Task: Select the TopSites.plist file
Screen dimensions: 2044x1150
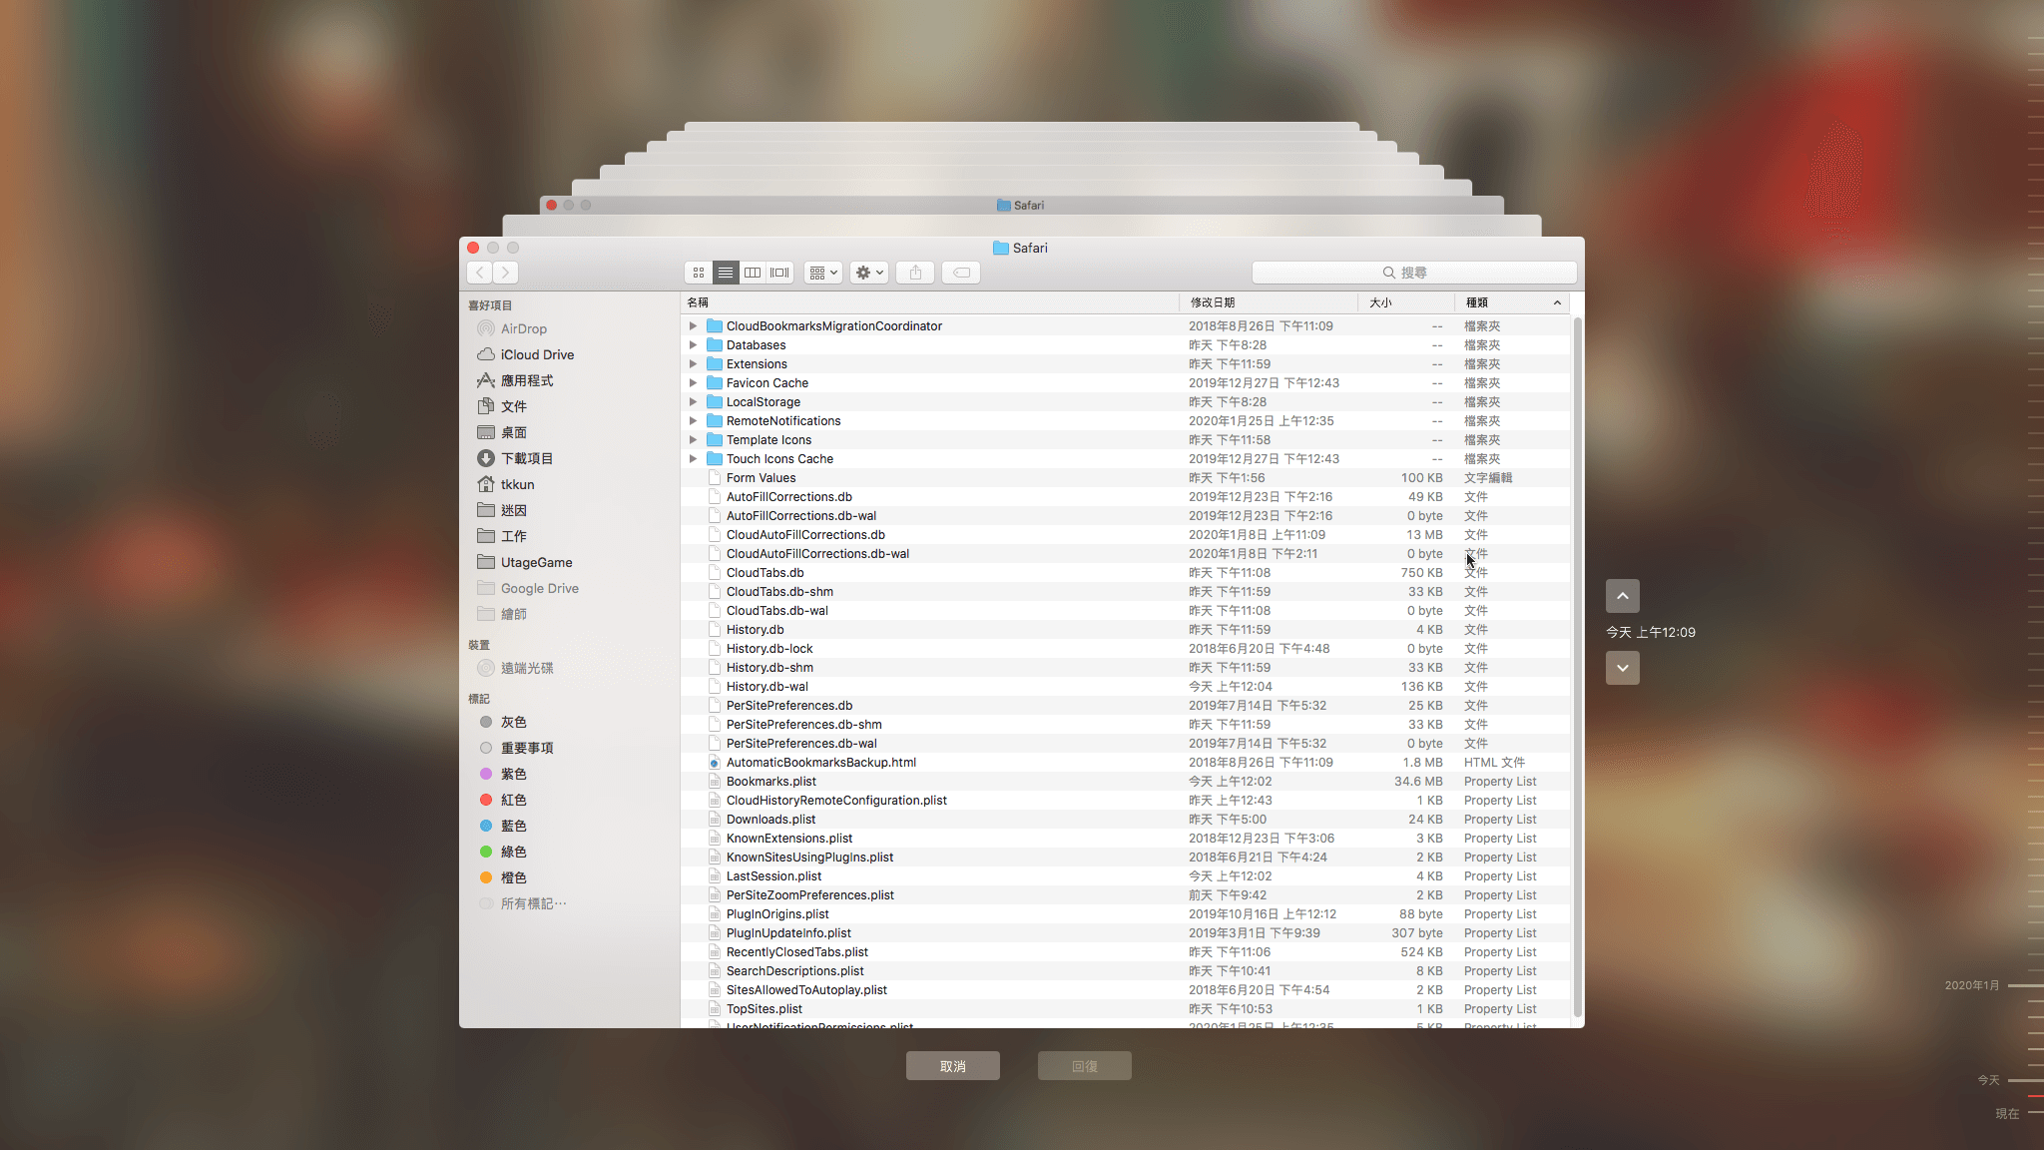Action: (1125, 1009)
